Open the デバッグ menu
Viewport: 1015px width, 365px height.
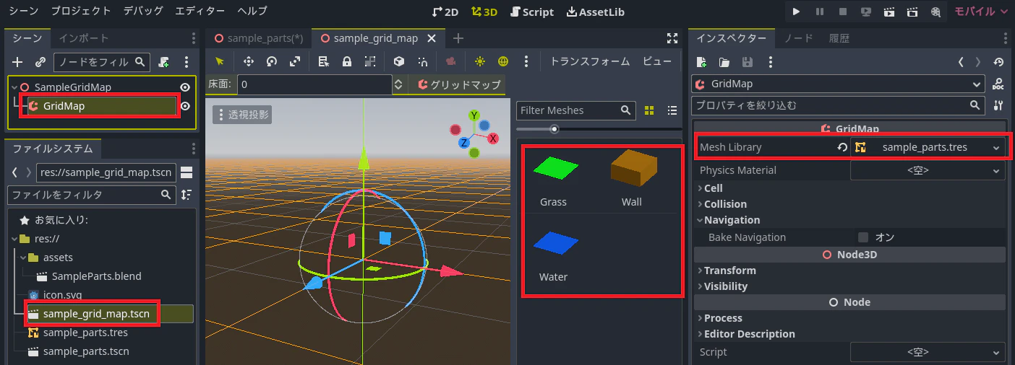point(143,11)
